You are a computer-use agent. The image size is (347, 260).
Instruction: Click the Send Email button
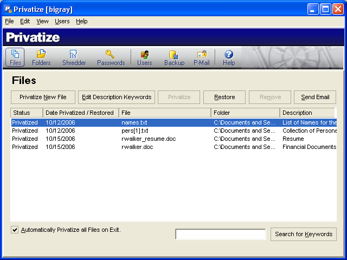315,97
